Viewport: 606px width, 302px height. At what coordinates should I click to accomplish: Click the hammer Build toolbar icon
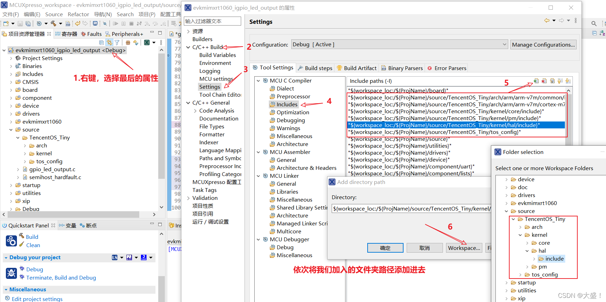[x=53, y=23]
